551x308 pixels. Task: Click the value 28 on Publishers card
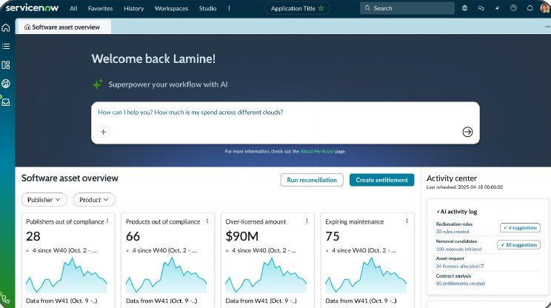[33, 236]
